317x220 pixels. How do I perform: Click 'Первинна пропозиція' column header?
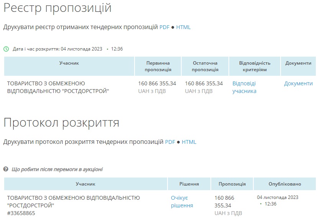(158, 66)
